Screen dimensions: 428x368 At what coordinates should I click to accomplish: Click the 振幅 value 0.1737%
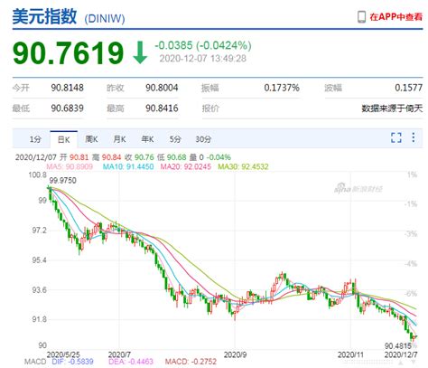[x=282, y=88]
